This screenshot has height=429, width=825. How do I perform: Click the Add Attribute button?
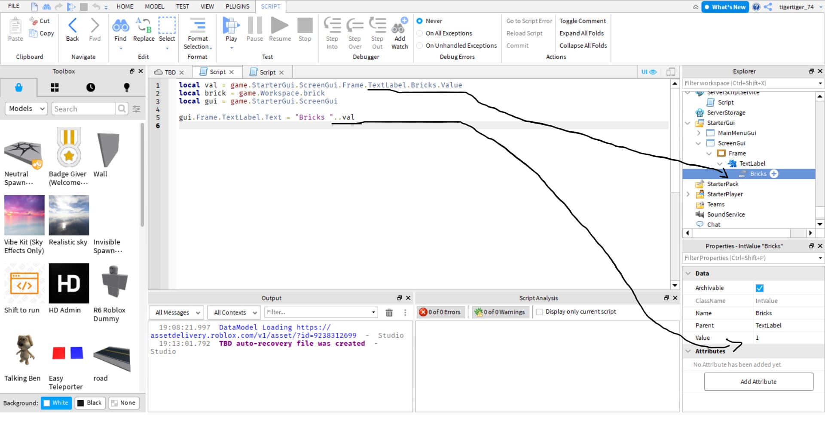(758, 382)
